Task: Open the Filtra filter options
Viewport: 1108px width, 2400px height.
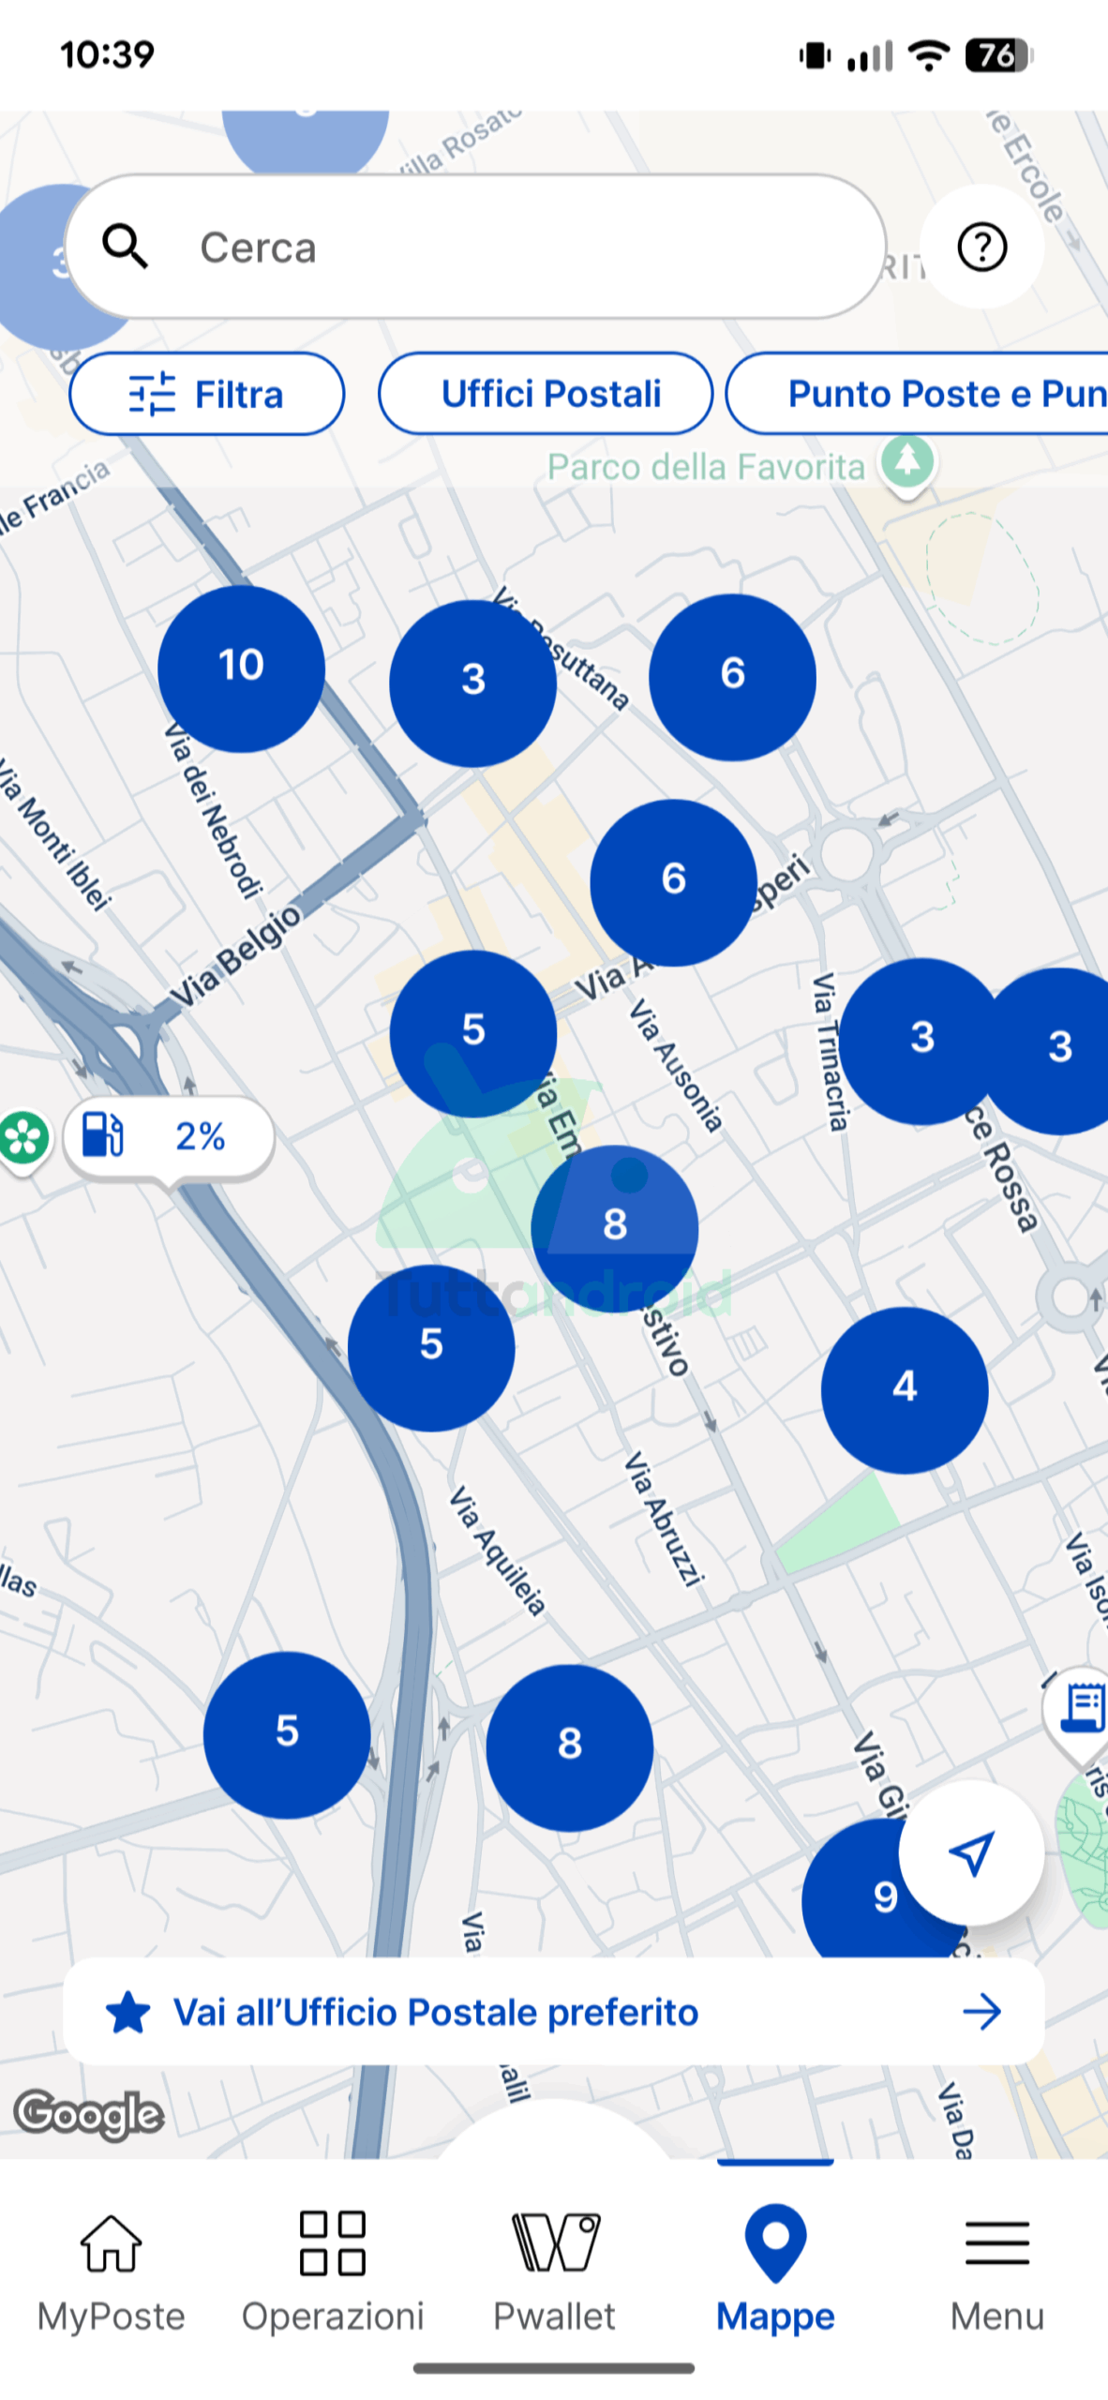Action: (x=206, y=395)
